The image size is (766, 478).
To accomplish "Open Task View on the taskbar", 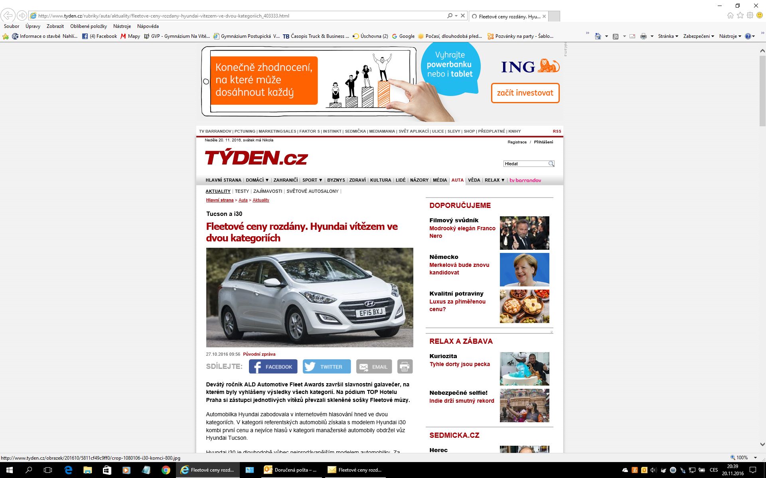I will (48, 470).
